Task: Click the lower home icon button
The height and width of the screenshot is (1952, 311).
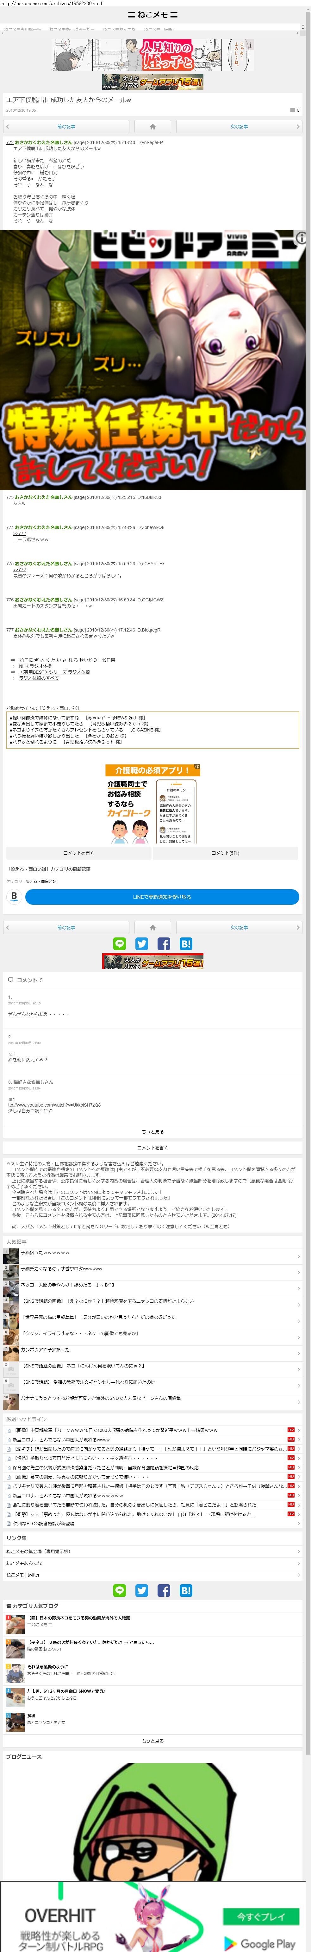Action: [x=152, y=928]
